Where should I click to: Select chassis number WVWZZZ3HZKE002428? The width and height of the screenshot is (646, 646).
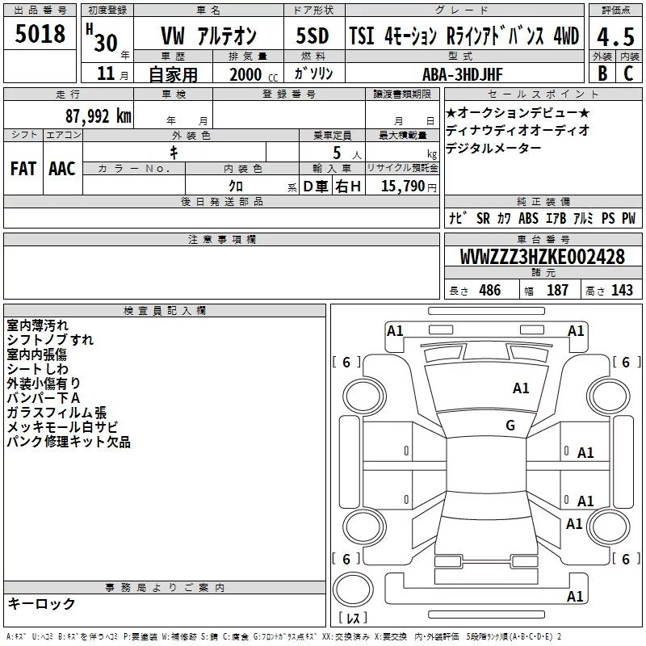point(542,257)
